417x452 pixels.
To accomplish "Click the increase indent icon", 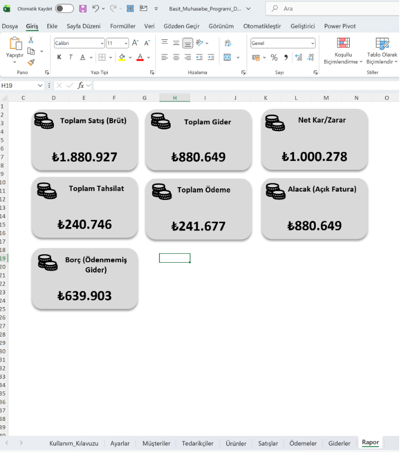I will tap(211, 57).
